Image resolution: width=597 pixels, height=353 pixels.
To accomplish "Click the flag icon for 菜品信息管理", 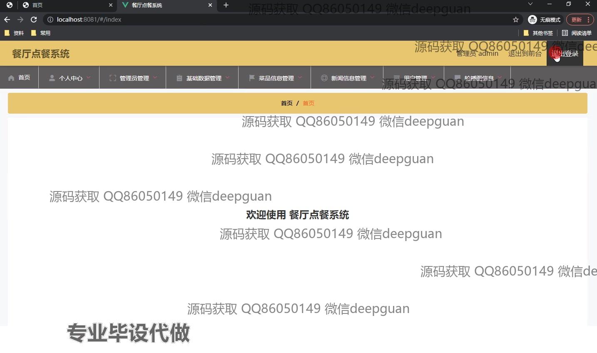I will point(252,78).
